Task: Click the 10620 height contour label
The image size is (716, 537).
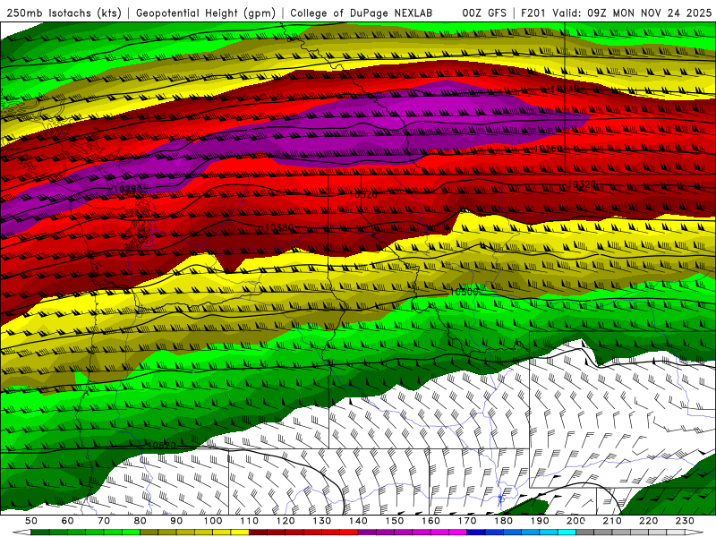Action: [x=162, y=445]
